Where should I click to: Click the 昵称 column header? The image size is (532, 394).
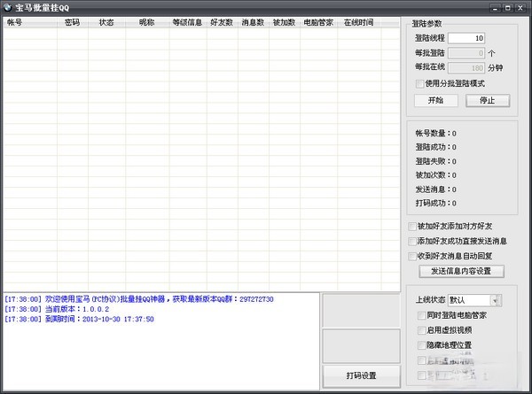147,22
